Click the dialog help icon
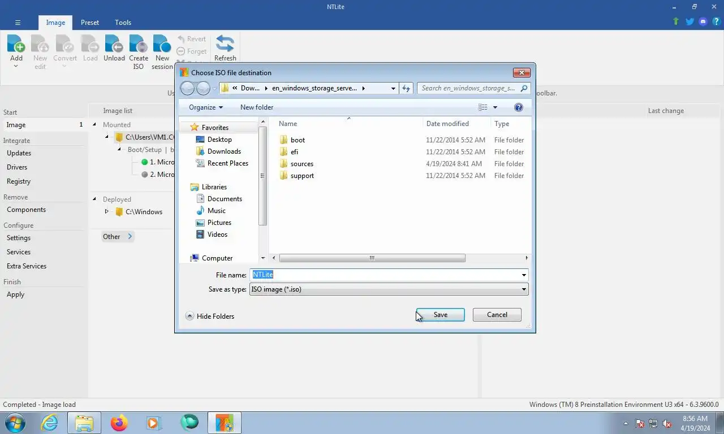The height and width of the screenshot is (434, 724). tap(519, 107)
